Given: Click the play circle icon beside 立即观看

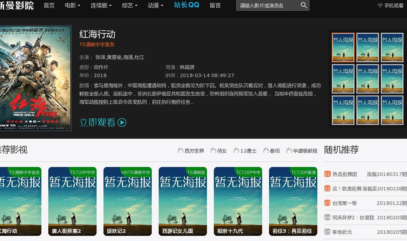Looking at the screenshot, I should pos(122,122).
